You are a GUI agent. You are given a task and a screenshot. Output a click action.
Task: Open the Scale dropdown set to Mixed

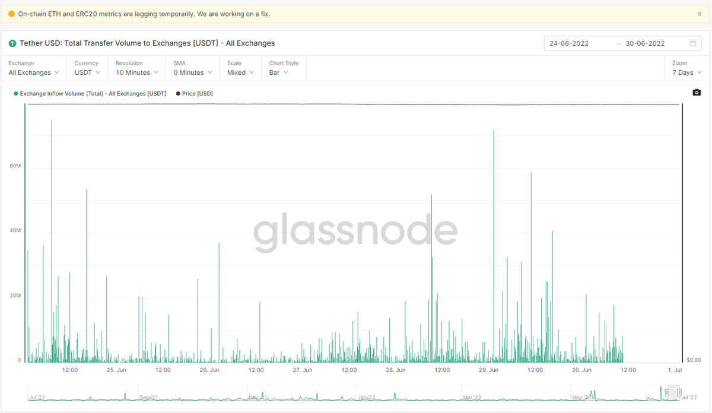tap(240, 68)
